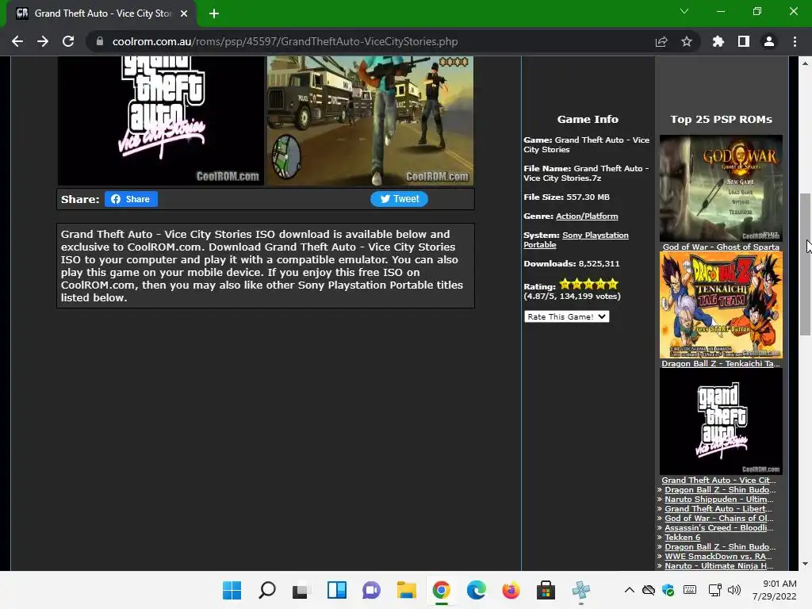This screenshot has width=812, height=609.
Task: Open Rate This Game dropdown
Action: (566, 316)
